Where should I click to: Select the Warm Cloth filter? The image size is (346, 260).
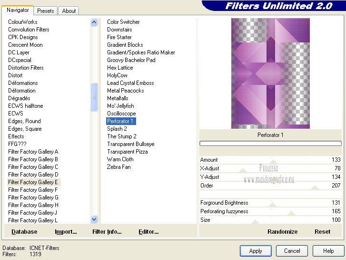120,159
